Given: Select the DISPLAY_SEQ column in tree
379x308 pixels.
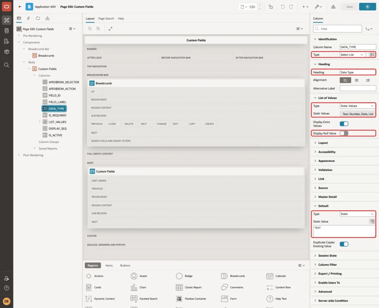Looking at the screenshot, I should pos(57,128).
